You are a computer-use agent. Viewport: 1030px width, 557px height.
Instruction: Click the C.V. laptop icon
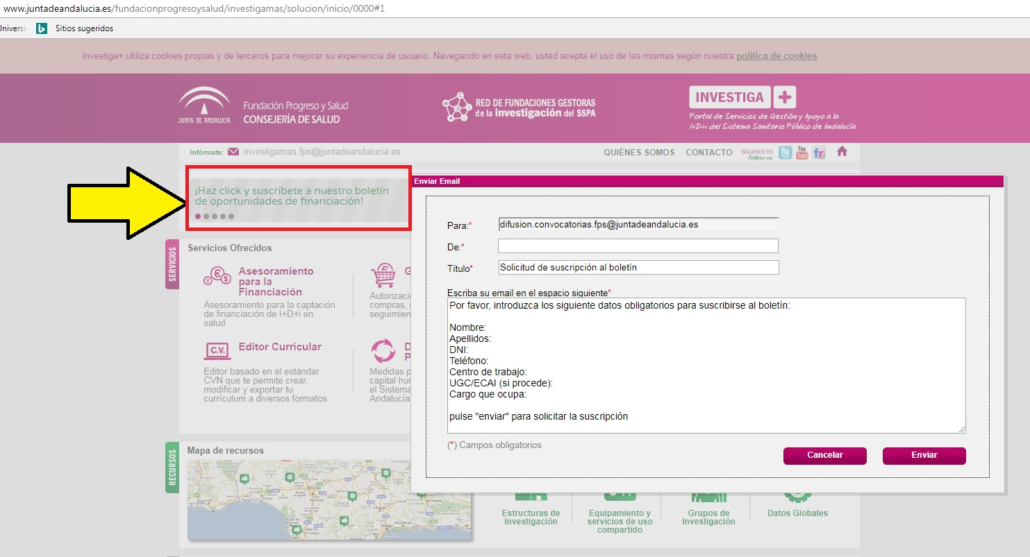click(217, 350)
